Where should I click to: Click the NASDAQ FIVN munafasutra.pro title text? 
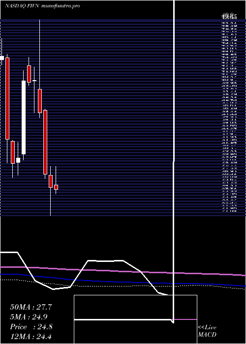42,6
